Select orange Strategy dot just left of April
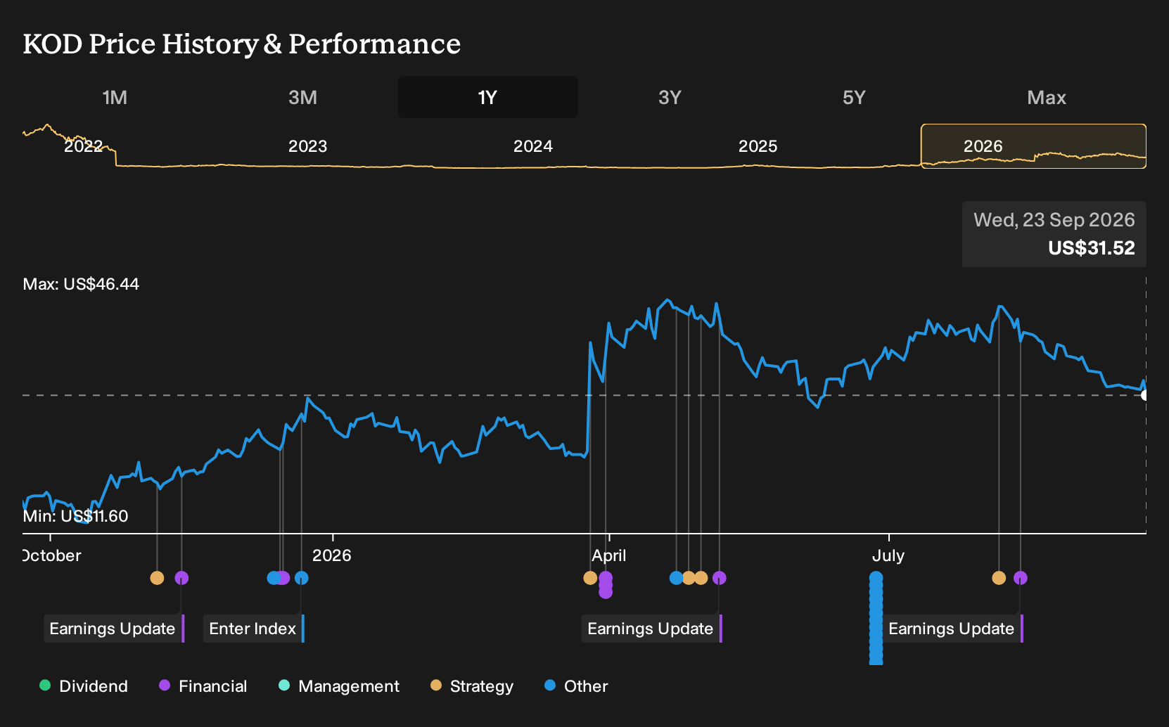 (590, 578)
